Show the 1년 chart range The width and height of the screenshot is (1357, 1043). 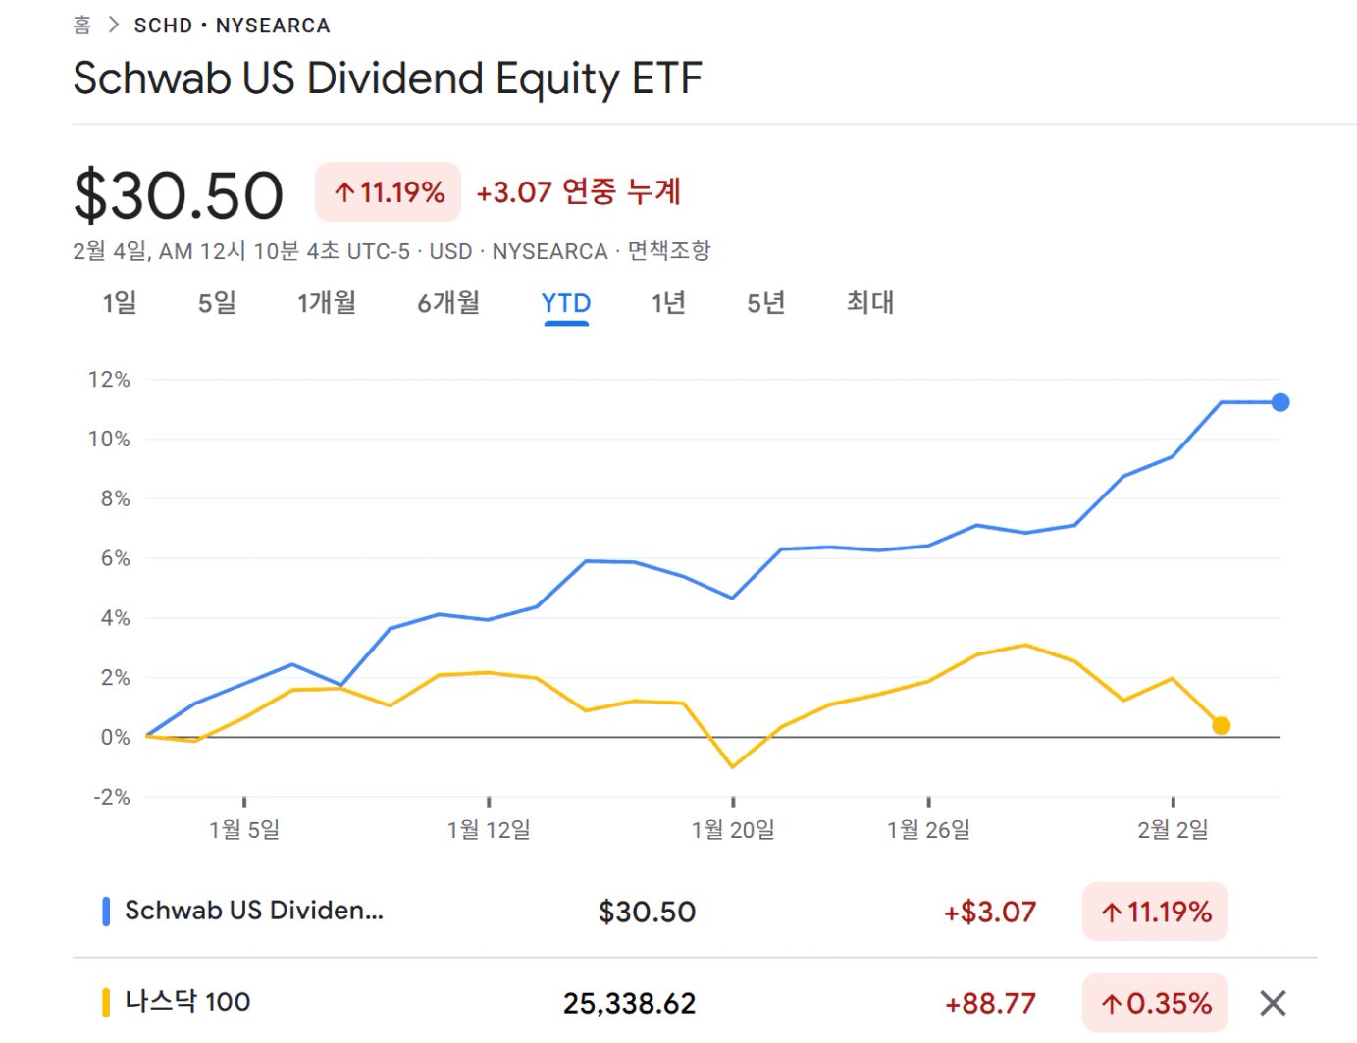(668, 303)
